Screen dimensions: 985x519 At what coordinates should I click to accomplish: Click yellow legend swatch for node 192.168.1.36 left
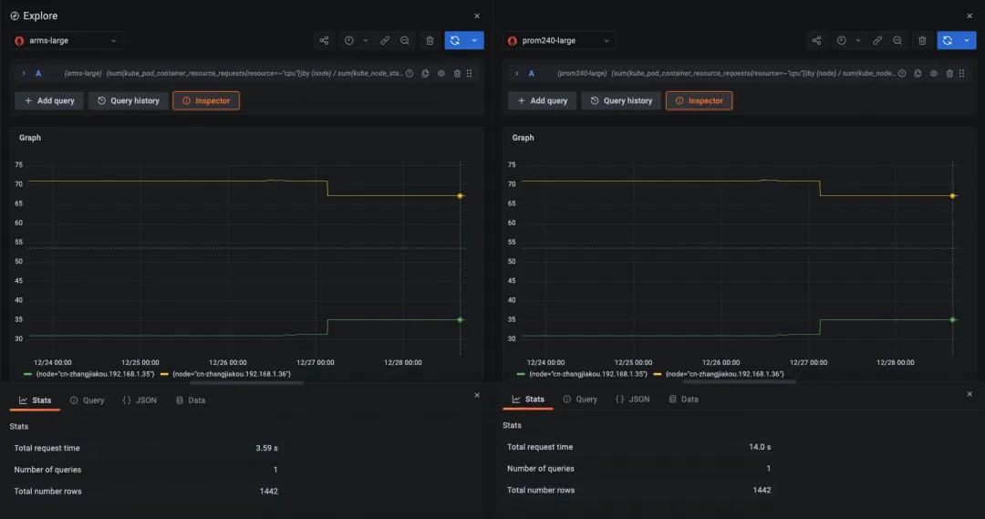click(x=165, y=374)
